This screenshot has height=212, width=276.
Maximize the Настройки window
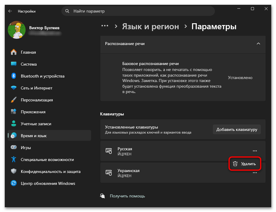click(252, 9)
